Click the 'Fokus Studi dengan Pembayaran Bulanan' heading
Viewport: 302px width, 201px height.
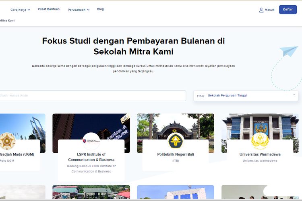coord(133,46)
